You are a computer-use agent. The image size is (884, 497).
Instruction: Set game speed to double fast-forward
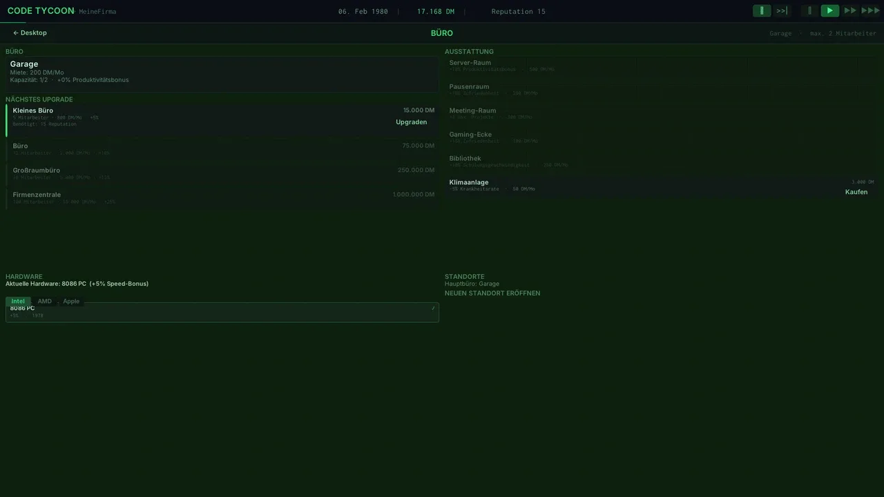click(x=850, y=11)
